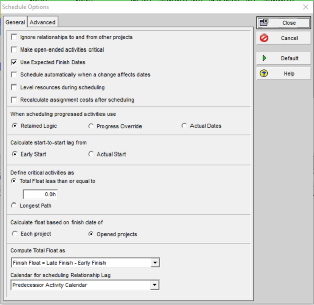Click the Close button icon

point(264,23)
